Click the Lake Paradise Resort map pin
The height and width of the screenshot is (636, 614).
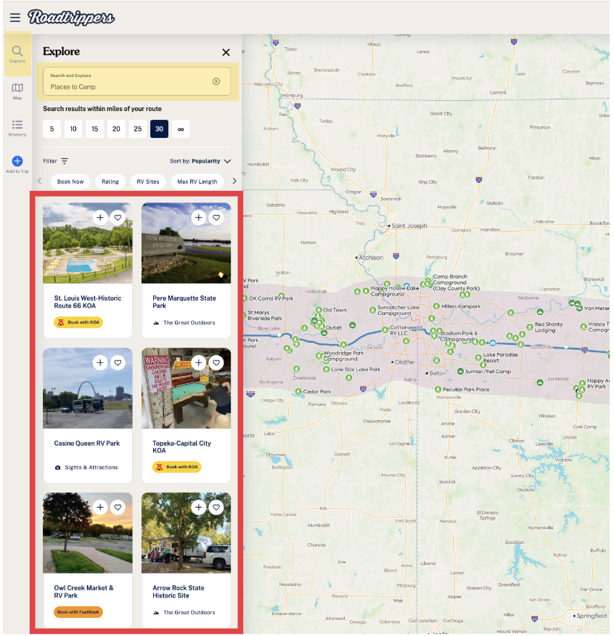coord(478,357)
